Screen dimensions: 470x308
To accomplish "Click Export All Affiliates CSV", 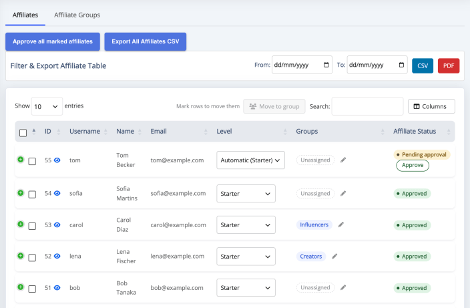I will point(146,41).
